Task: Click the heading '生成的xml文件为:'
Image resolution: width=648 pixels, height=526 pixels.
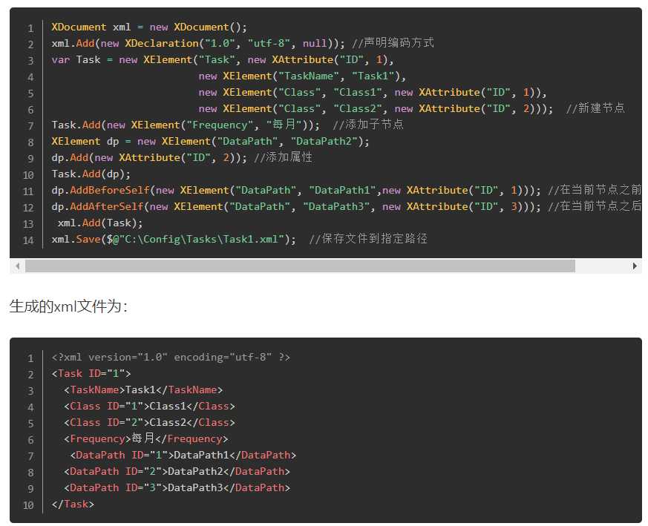Action: pos(68,306)
